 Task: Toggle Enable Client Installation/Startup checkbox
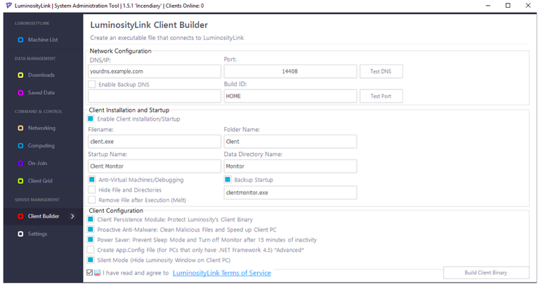91,119
